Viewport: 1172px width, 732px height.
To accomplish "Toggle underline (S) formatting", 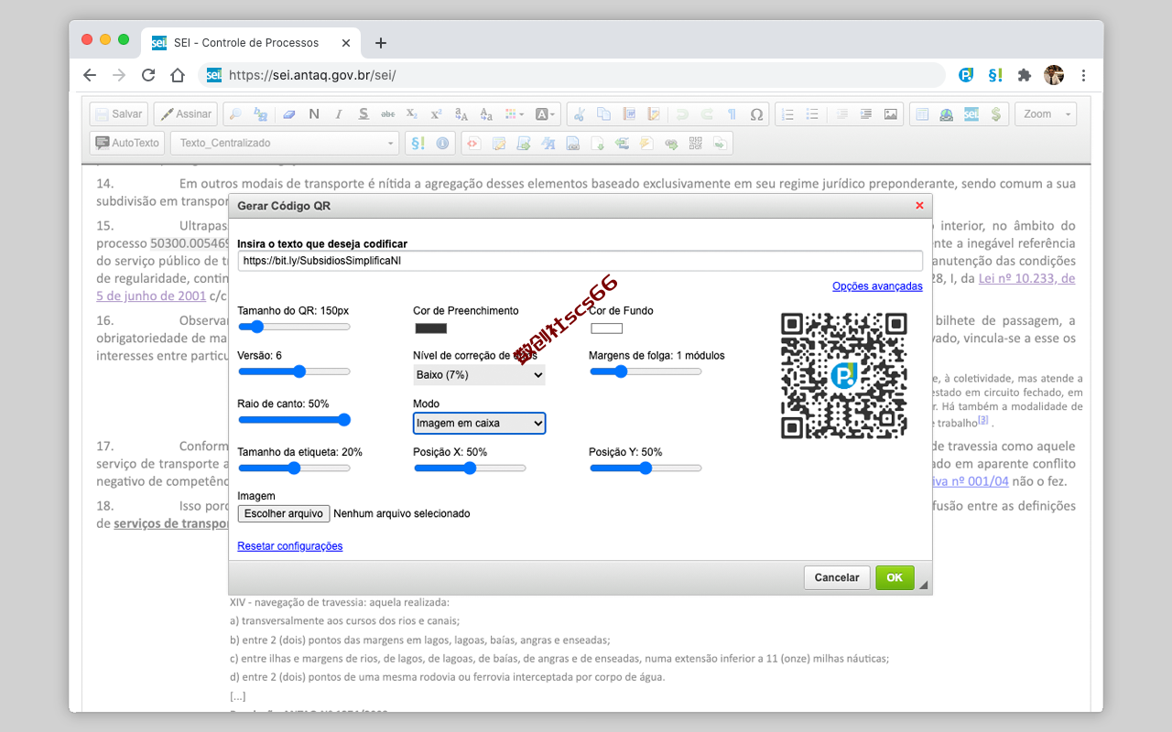I will 364,114.
